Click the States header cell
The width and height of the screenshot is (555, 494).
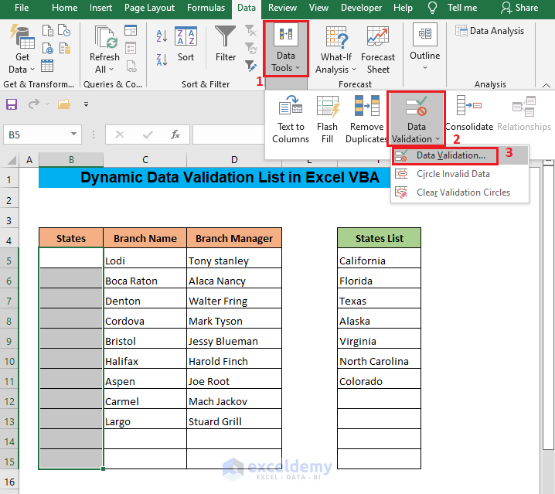click(71, 238)
